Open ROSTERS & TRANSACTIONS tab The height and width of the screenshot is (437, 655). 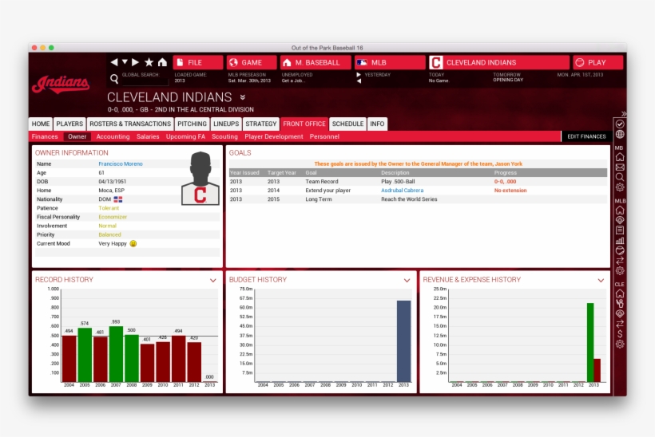130,124
